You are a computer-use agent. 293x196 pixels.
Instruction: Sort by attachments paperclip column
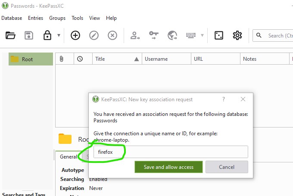[x=65, y=59]
